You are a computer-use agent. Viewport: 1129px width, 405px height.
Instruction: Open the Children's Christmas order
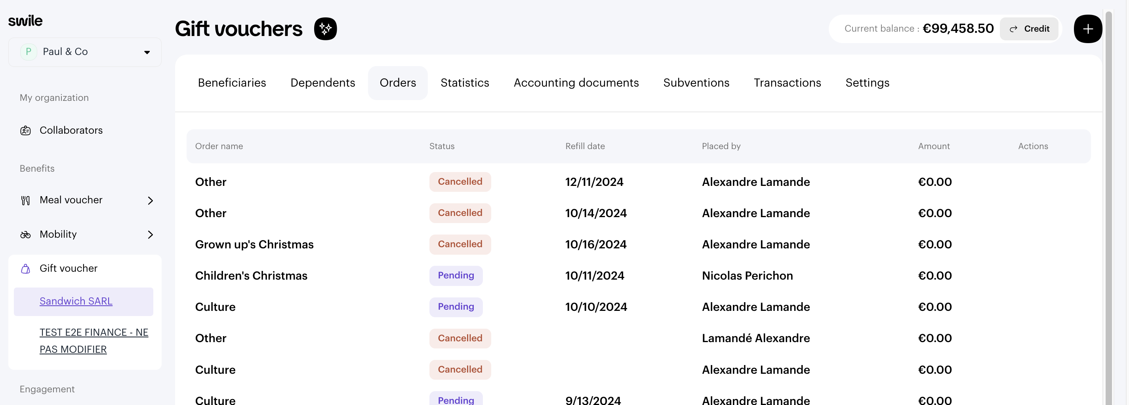point(251,276)
